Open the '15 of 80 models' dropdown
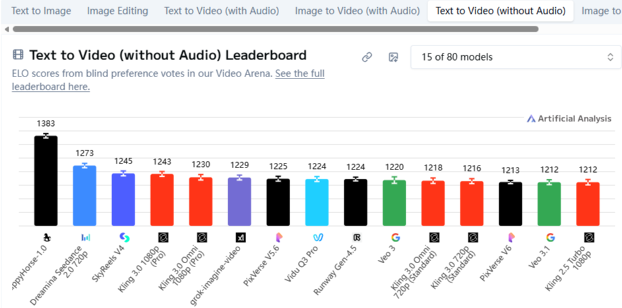The height and width of the screenshot is (308, 622). (x=515, y=57)
